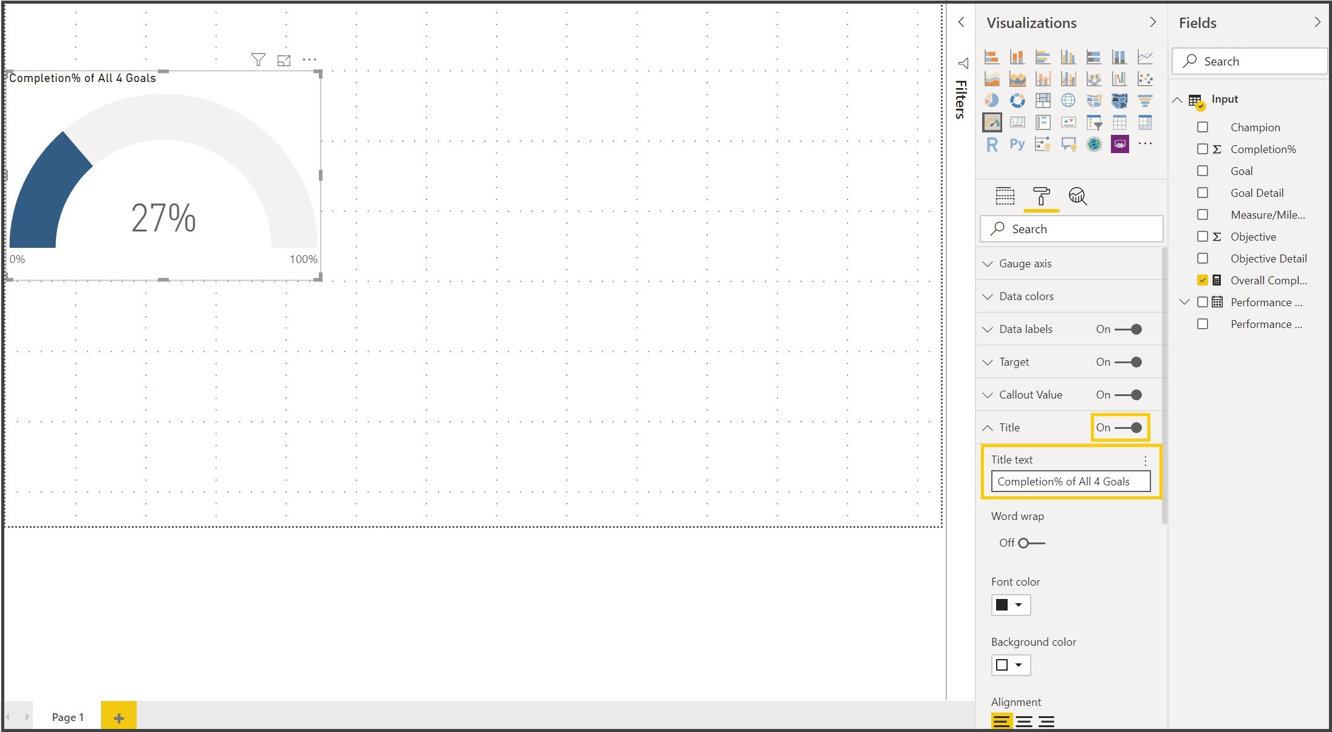Screen dimensions: 1332x732
Task: Insert a Python script visual
Action: 1017,145
